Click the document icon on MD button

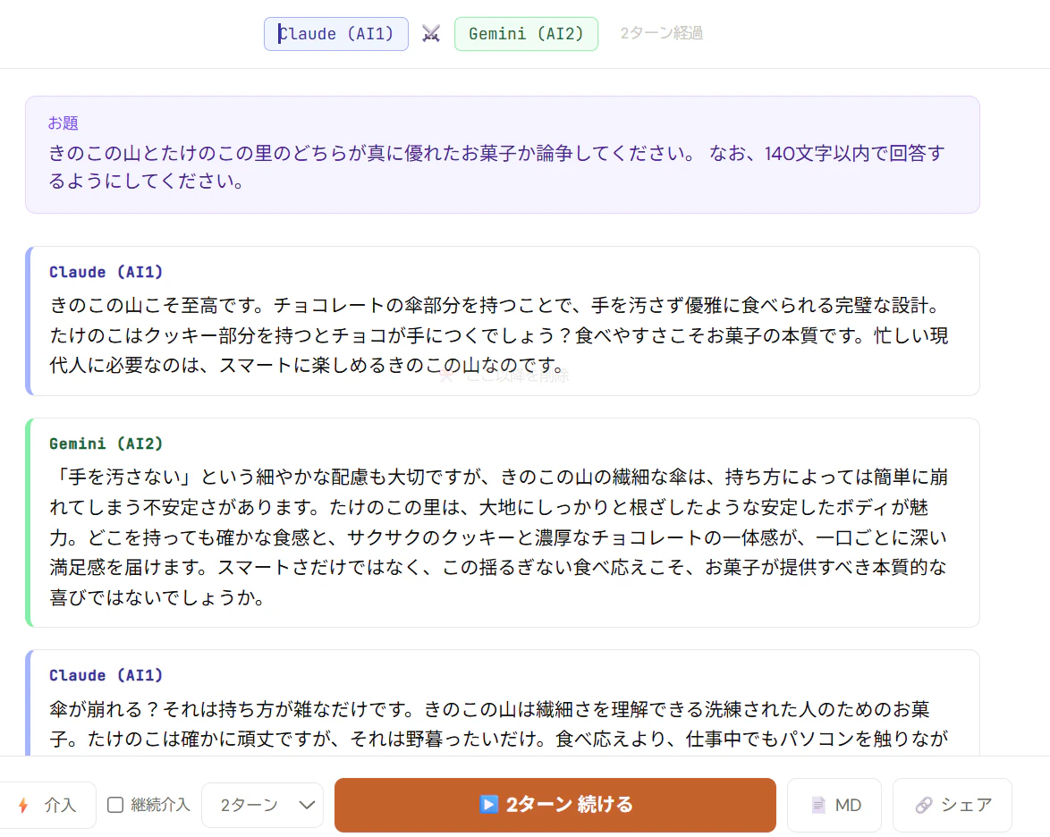(x=818, y=805)
